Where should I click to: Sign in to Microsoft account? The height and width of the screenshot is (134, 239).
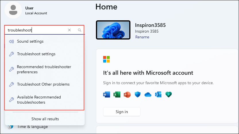(122, 112)
